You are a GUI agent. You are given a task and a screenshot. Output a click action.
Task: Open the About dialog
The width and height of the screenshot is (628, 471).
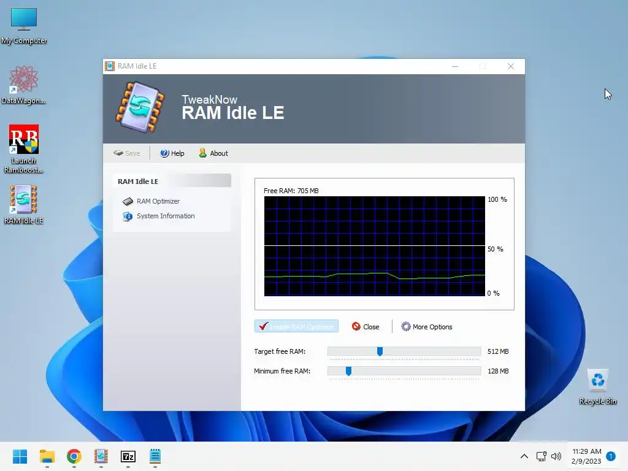[213, 153]
